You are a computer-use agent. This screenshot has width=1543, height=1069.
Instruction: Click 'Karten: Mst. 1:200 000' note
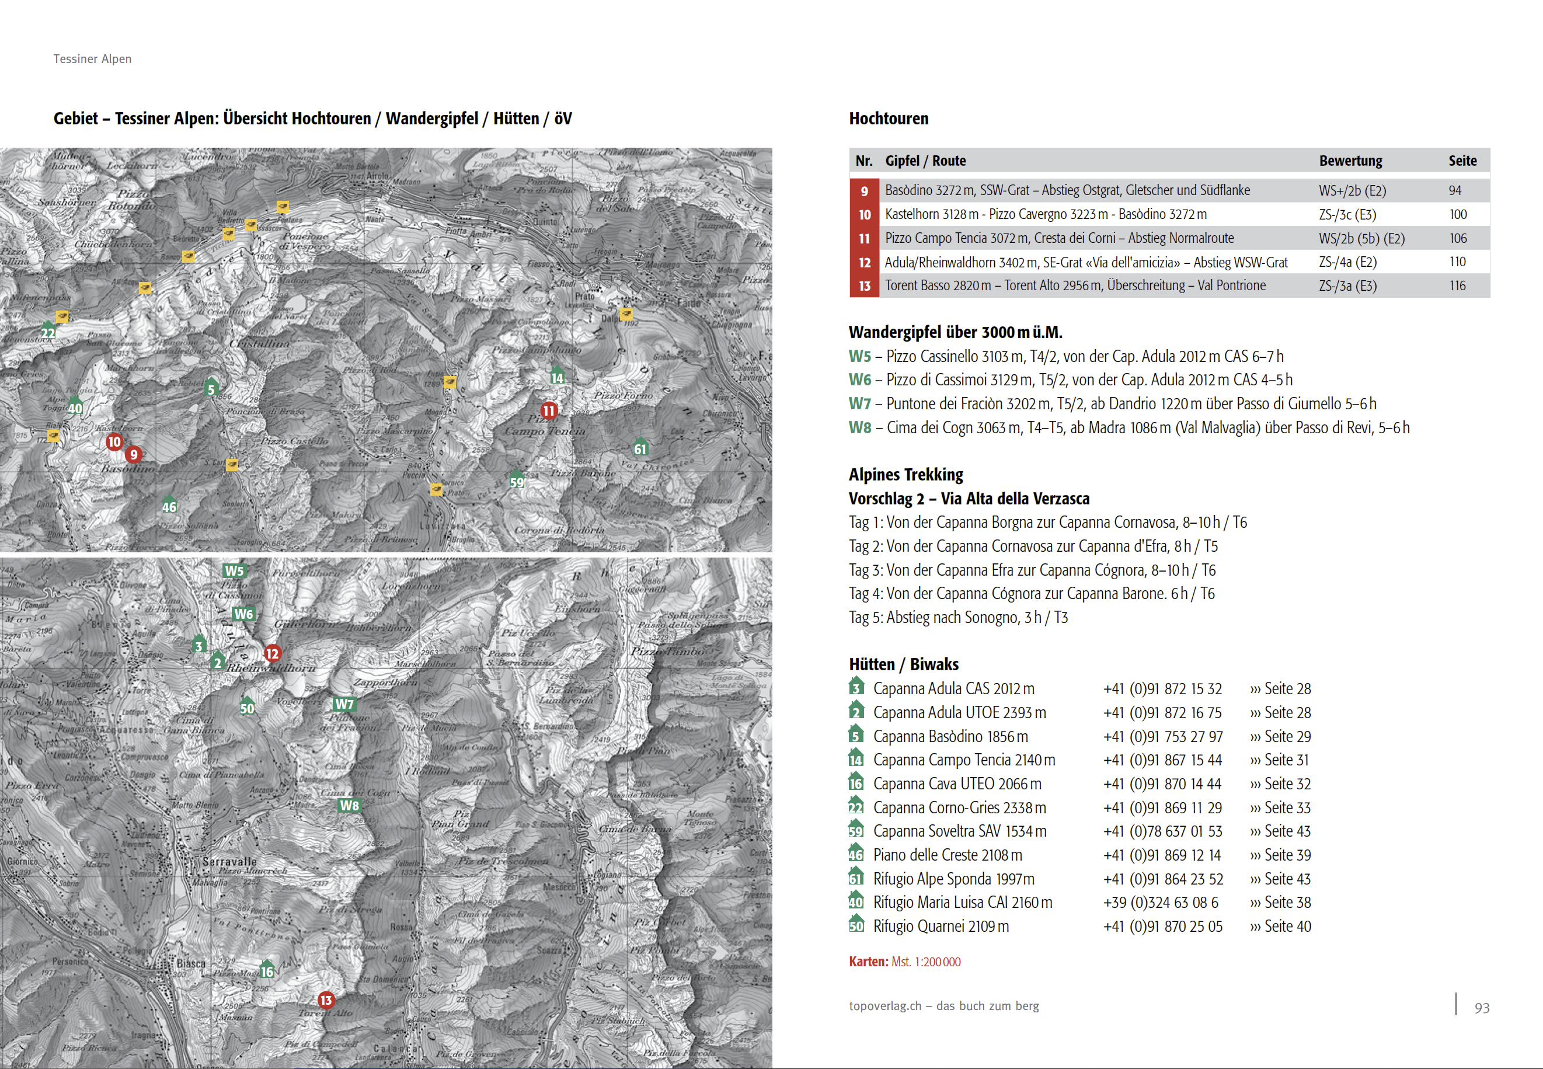905,962
